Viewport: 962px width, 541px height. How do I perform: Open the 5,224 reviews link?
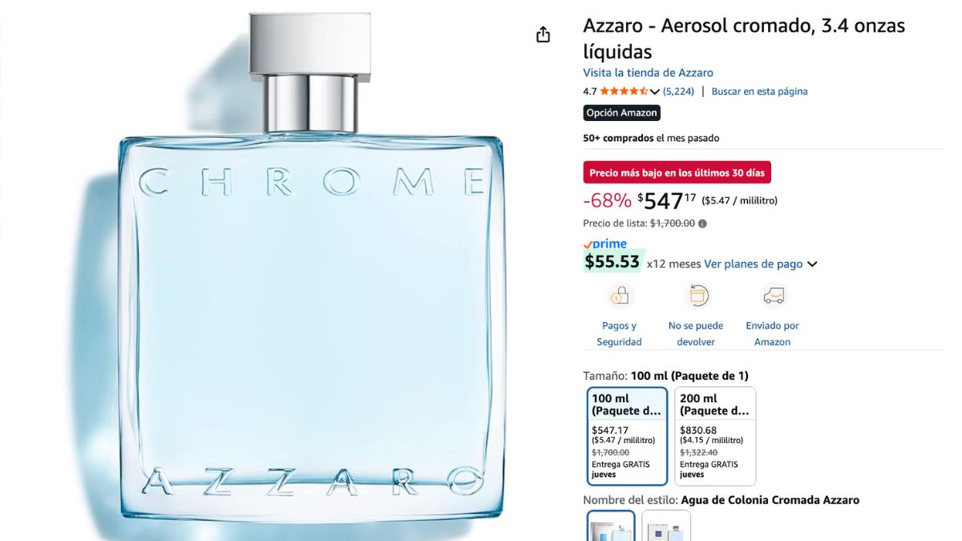(x=679, y=91)
